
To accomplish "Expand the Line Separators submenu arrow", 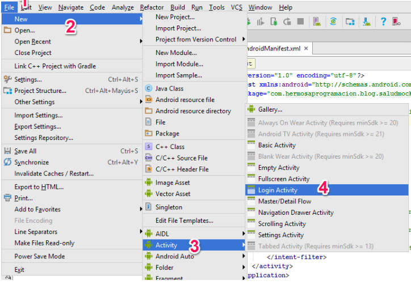I will pyautogui.click(x=141, y=231).
